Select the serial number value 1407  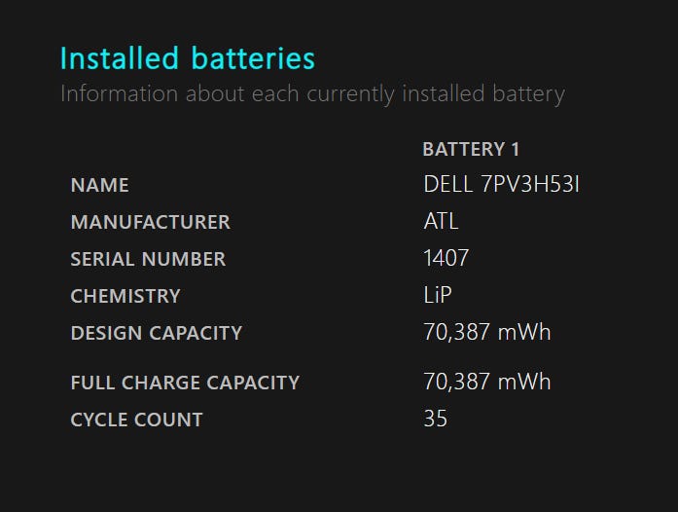[446, 258]
